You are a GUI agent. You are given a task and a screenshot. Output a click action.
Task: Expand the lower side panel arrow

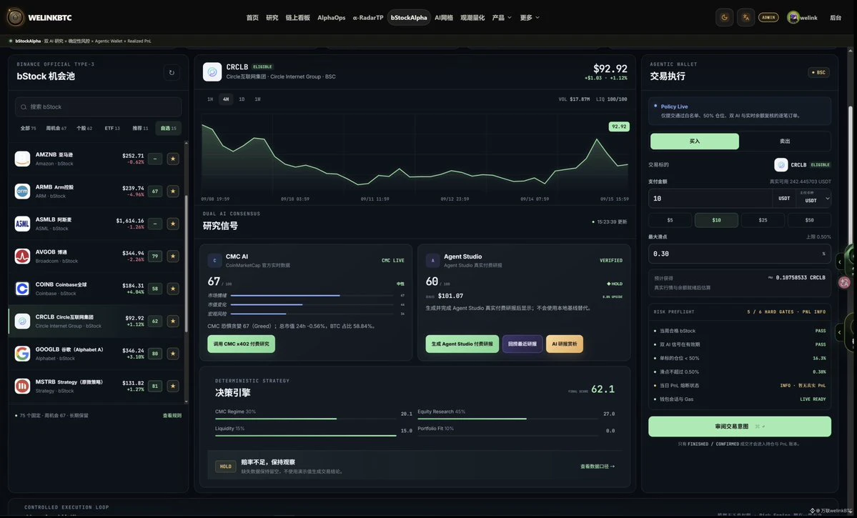[840, 332]
